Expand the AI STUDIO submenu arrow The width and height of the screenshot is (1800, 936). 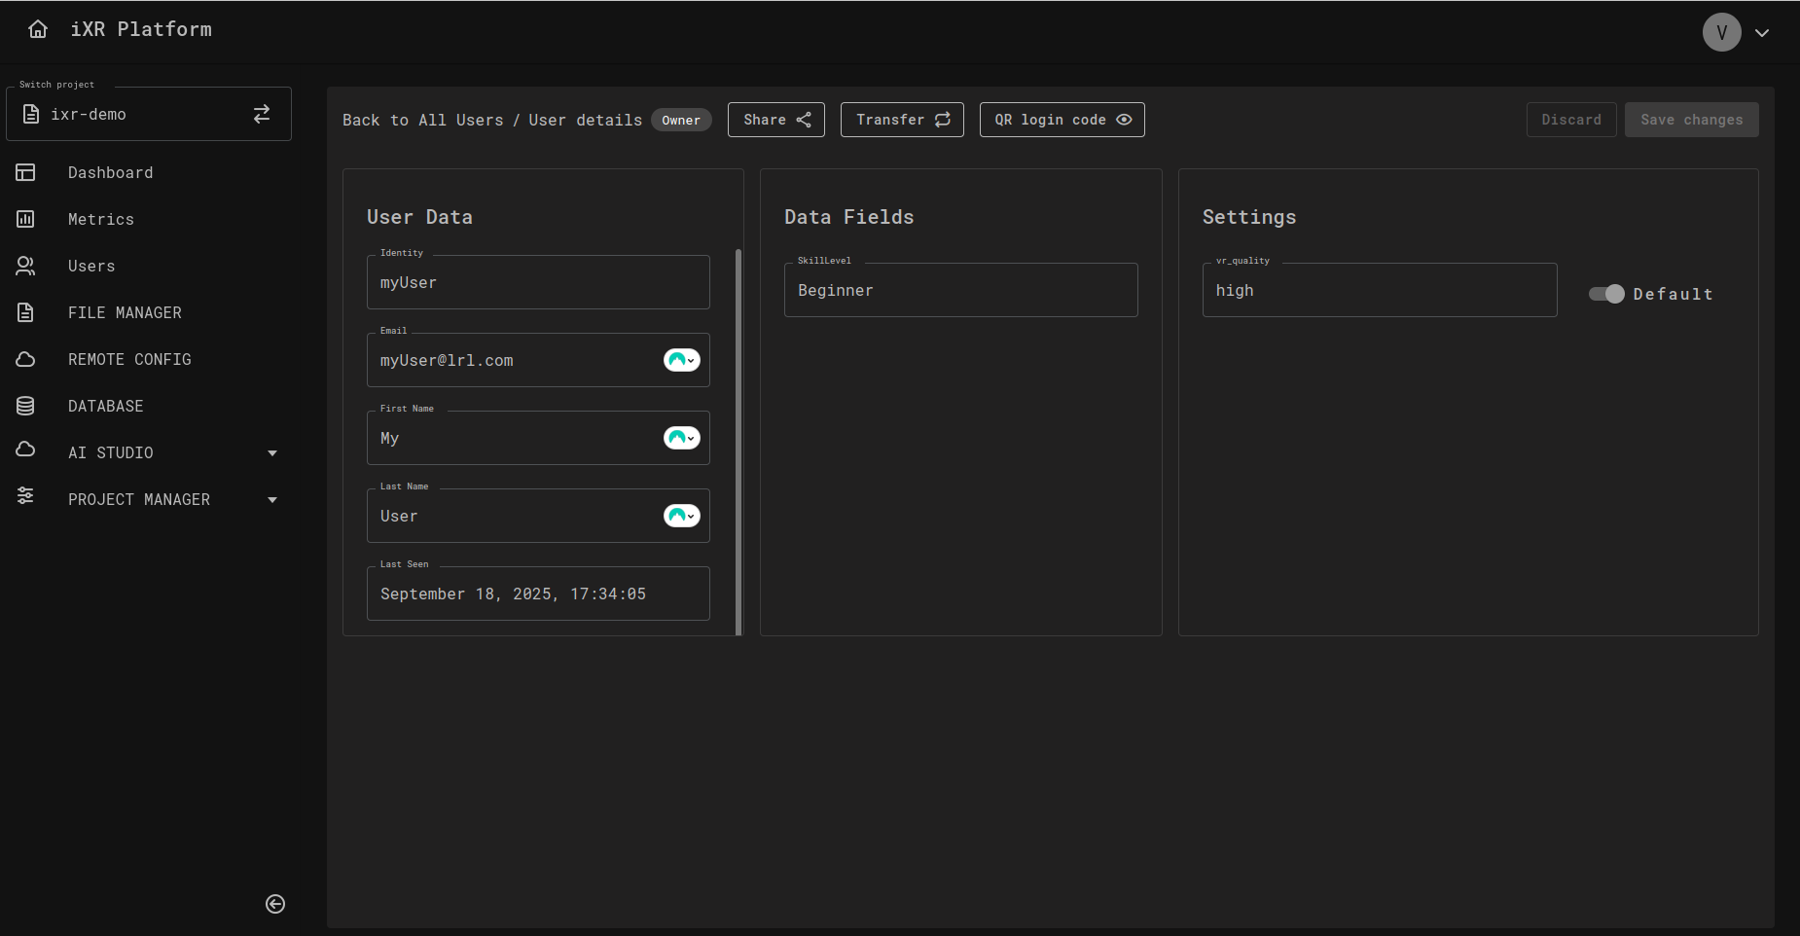(x=272, y=452)
